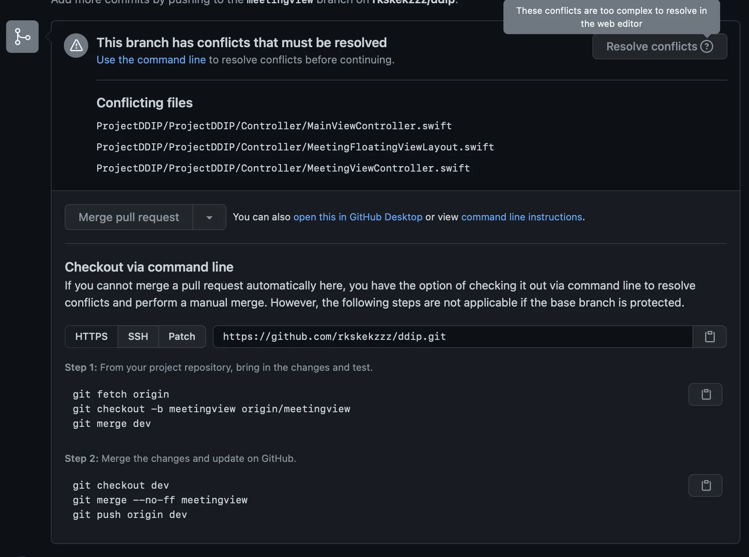Follow the 'command line instructions' link
The height and width of the screenshot is (557, 749).
pos(521,217)
